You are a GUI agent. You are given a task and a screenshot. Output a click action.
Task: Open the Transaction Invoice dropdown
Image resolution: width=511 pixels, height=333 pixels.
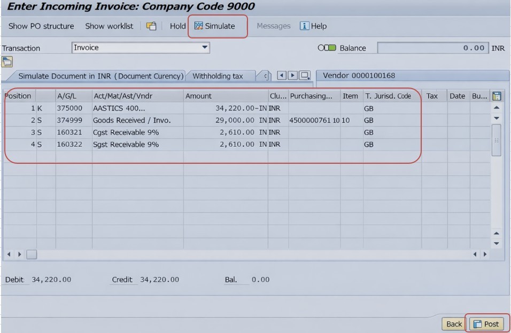[204, 47]
